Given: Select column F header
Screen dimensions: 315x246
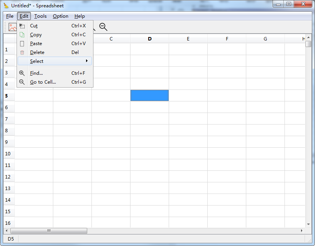Looking at the screenshot, I should tap(227, 39).
